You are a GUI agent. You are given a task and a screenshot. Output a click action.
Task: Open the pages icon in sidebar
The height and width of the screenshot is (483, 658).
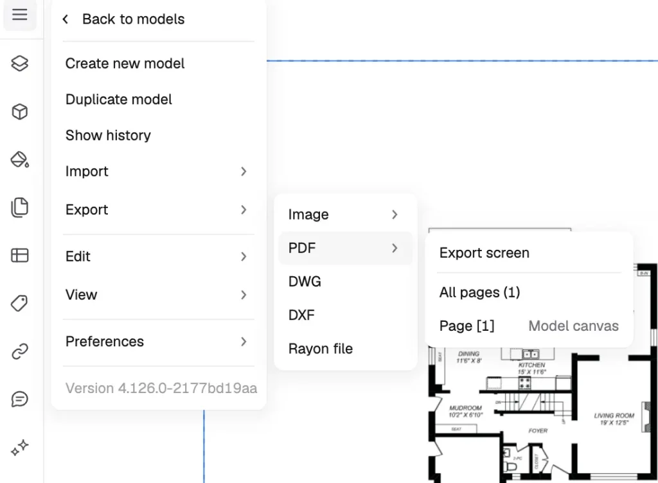[20, 207]
